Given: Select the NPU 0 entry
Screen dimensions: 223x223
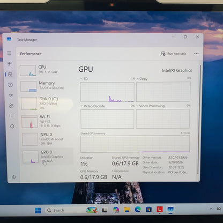Looking at the screenshot, I should [x=48, y=139].
